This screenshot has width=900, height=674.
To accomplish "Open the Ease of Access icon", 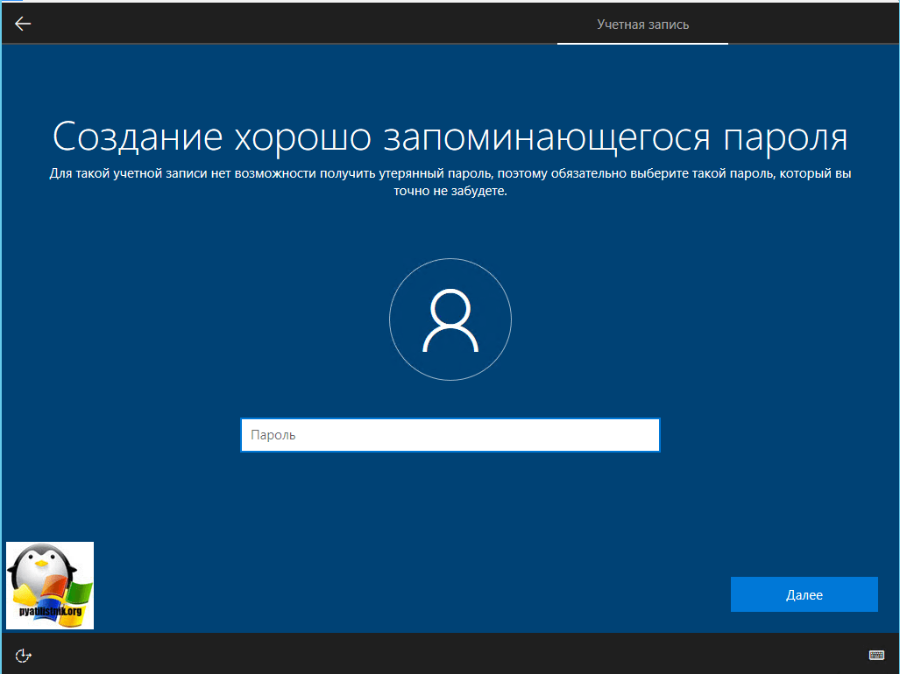I will click(24, 655).
